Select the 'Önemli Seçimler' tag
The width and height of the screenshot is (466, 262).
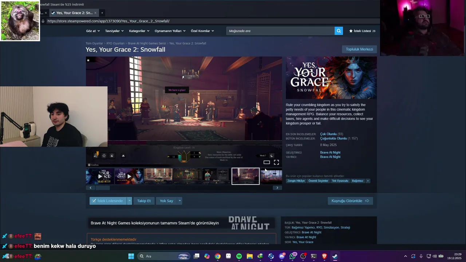[318, 181]
